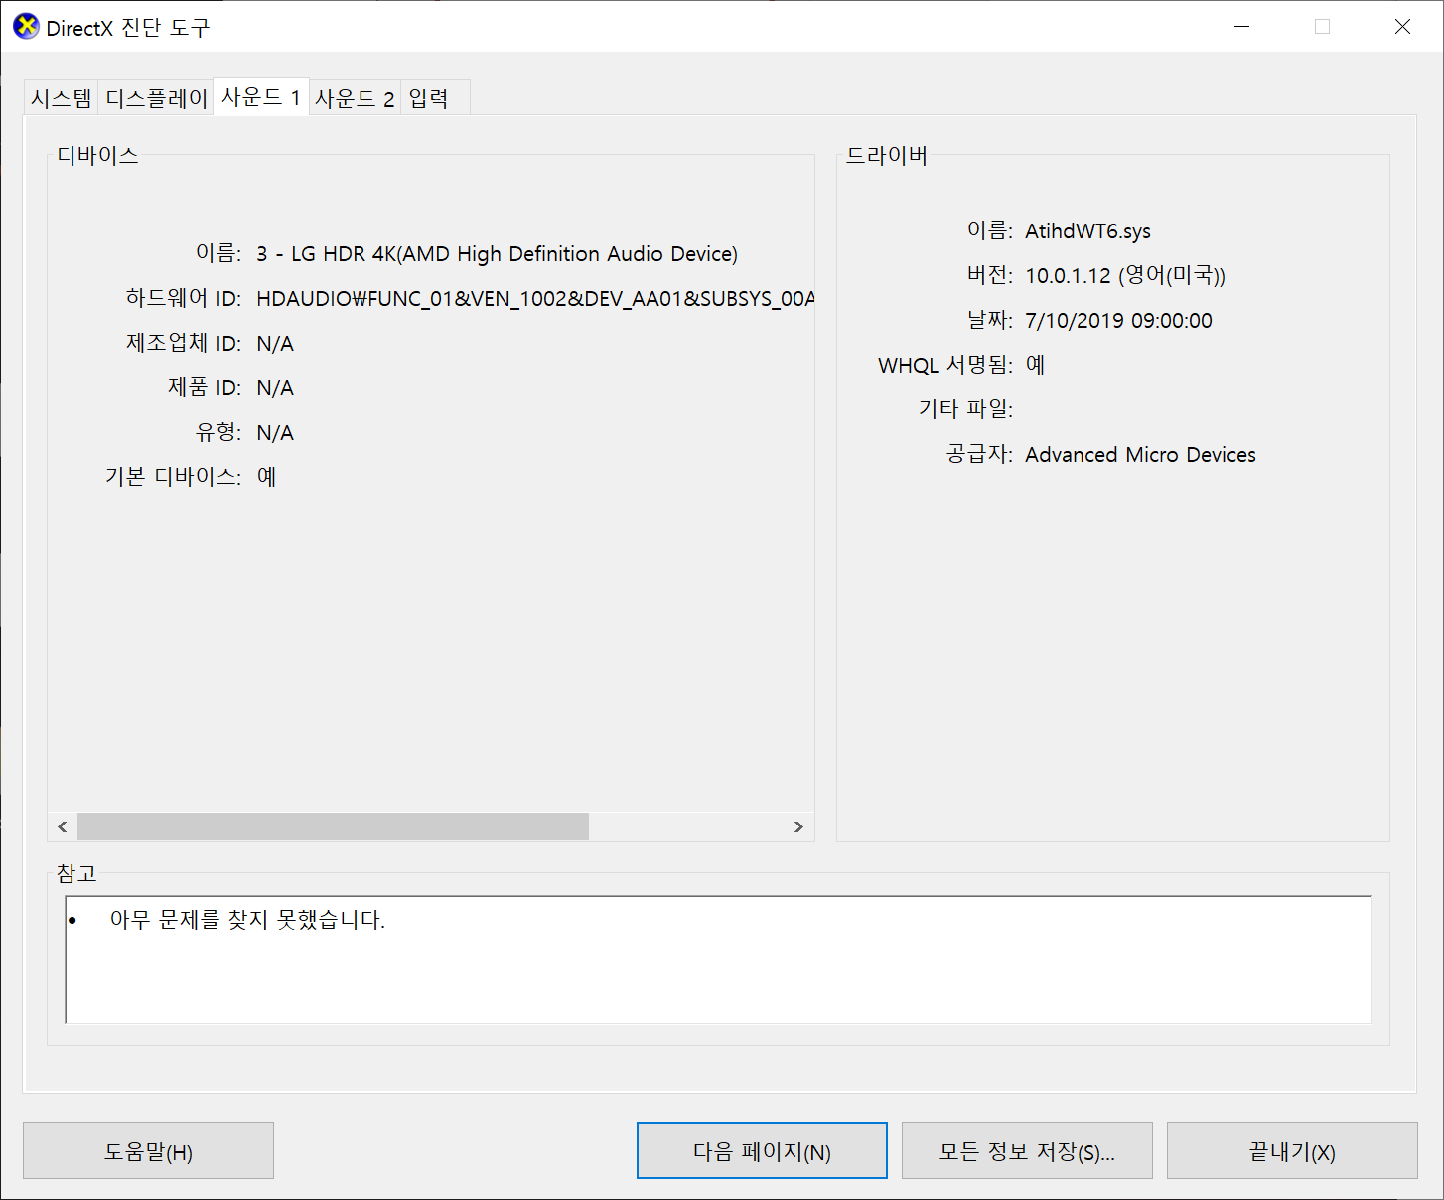Click the device name LG HDR 4K entry

click(x=497, y=253)
